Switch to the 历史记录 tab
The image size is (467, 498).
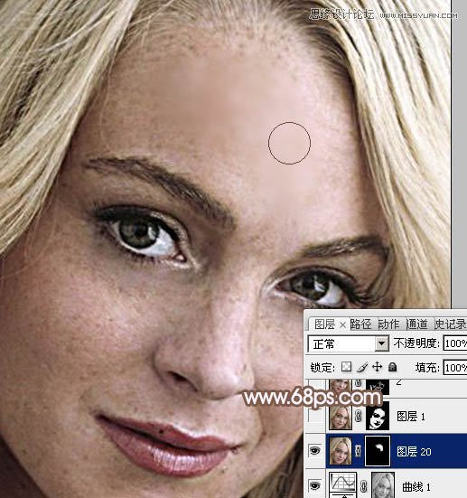pyautogui.click(x=450, y=324)
